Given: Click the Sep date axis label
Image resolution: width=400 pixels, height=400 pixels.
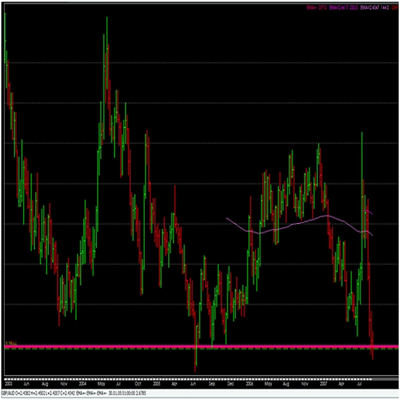Looking at the screenshot, I should point(212,383).
